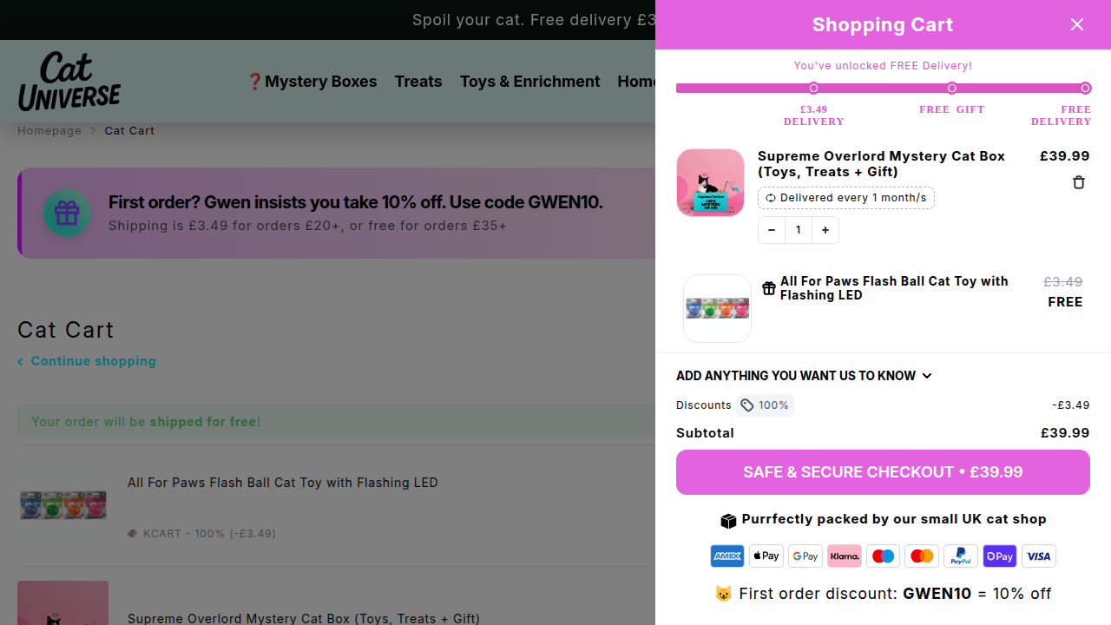Open the Treats menu
This screenshot has height=625, width=1111.
(418, 82)
